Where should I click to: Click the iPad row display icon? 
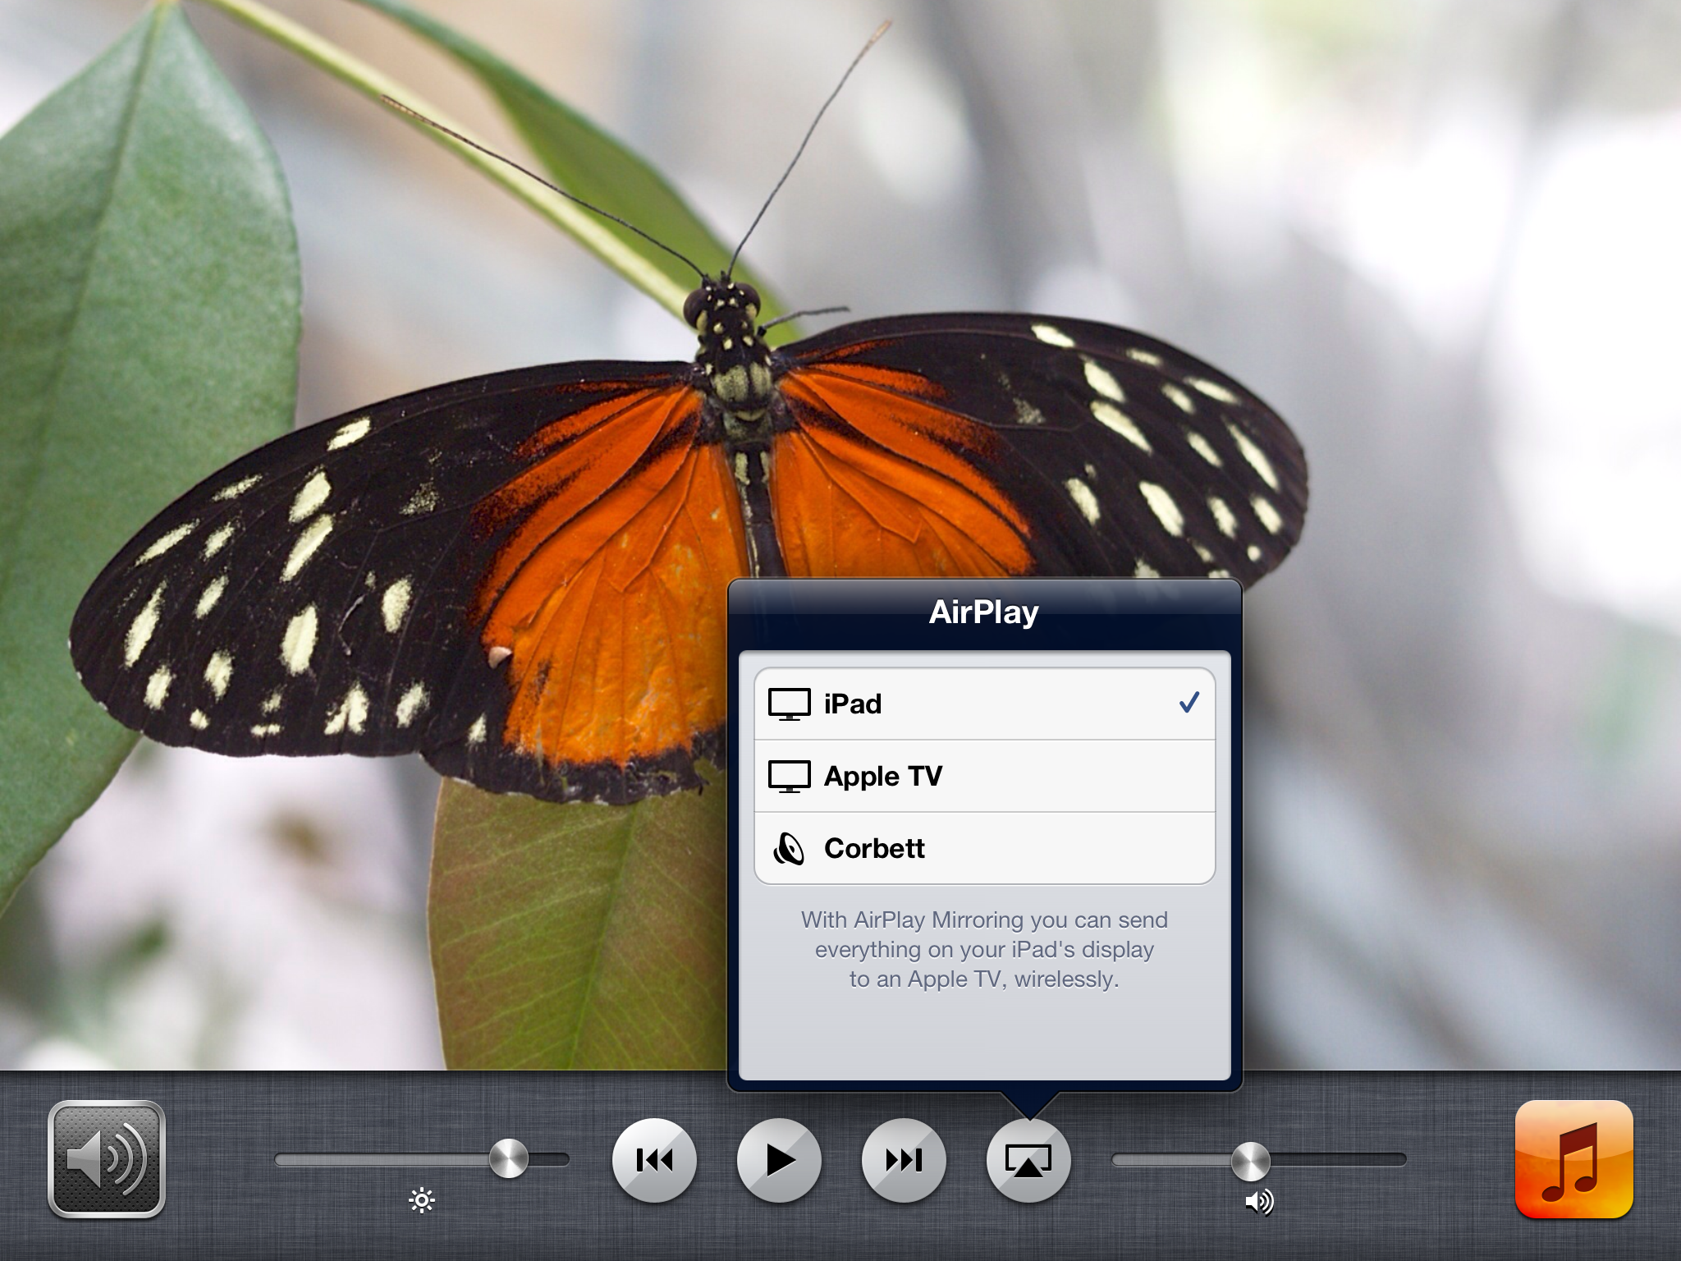click(x=789, y=704)
